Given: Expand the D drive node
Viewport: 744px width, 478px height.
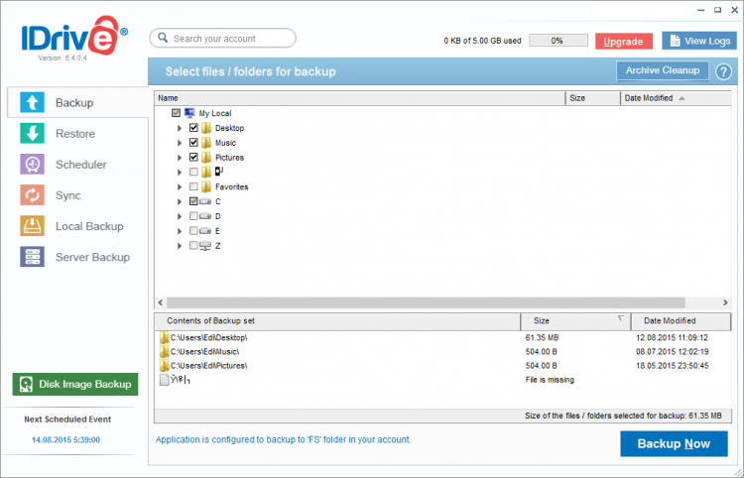Looking at the screenshot, I should click(x=180, y=216).
